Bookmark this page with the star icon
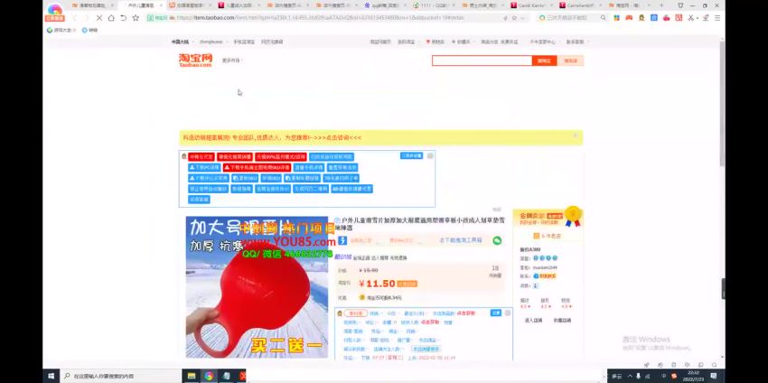 click(x=136, y=18)
